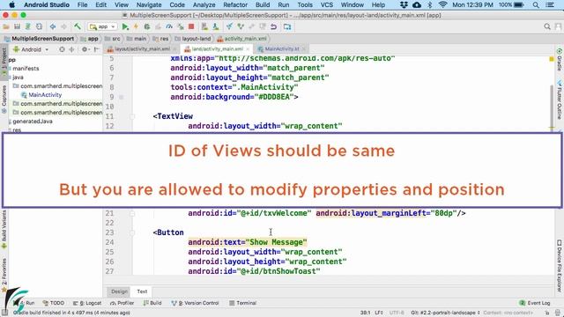Switch to the Text editor tab
Viewport: 564px width, 317px height.
tap(142, 291)
